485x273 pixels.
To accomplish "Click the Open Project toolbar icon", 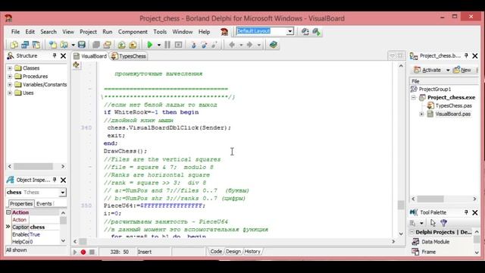I will (107, 45).
